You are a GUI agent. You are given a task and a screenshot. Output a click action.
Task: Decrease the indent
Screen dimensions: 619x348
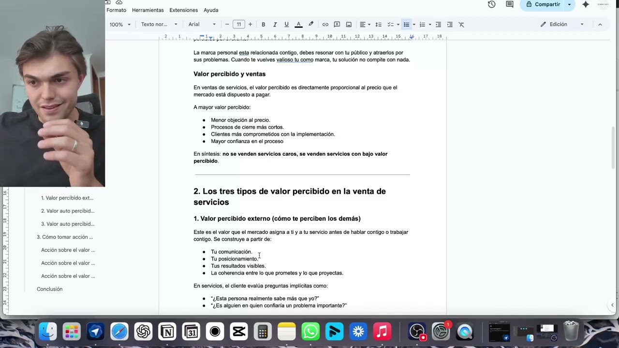point(438,25)
